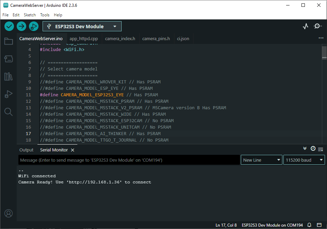Upload the sketch with arrow button
This screenshot has height=229, width=327.
21,27
